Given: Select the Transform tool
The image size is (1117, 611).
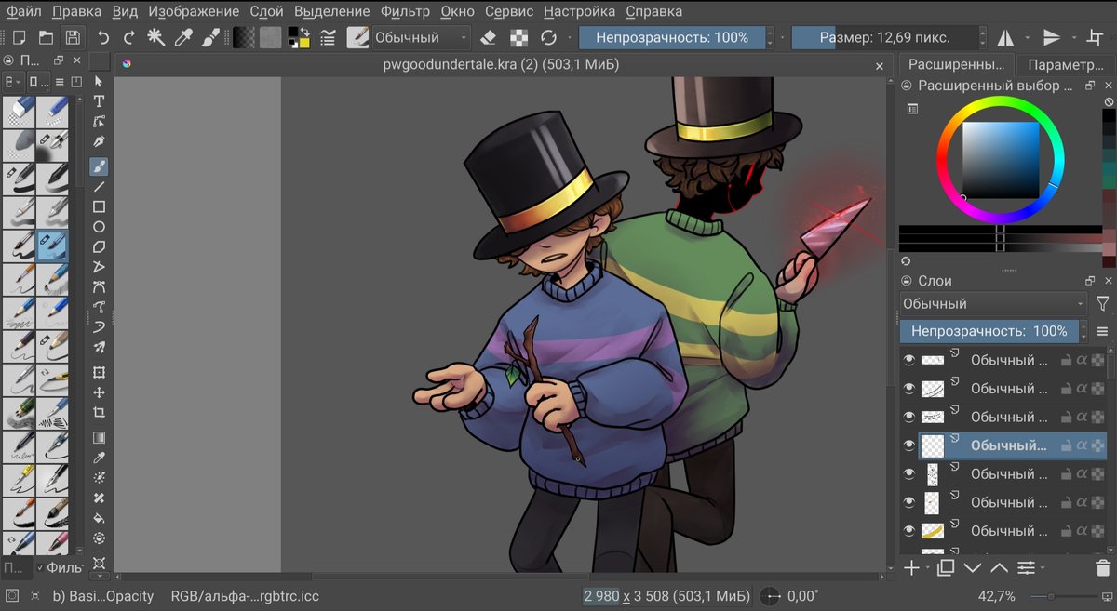Looking at the screenshot, I should click(99, 372).
